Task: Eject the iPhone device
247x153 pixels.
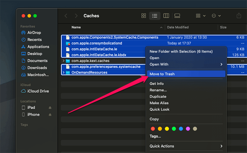Action: [50, 114]
